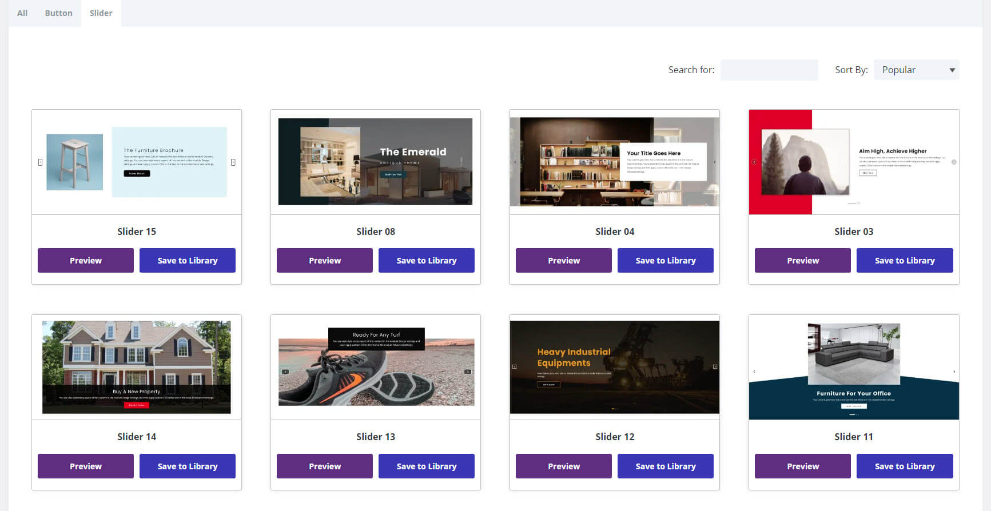Image resolution: width=991 pixels, height=511 pixels.
Task: Open the Slider 11 office furniture thumbnail
Action: pyautogui.click(x=854, y=367)
